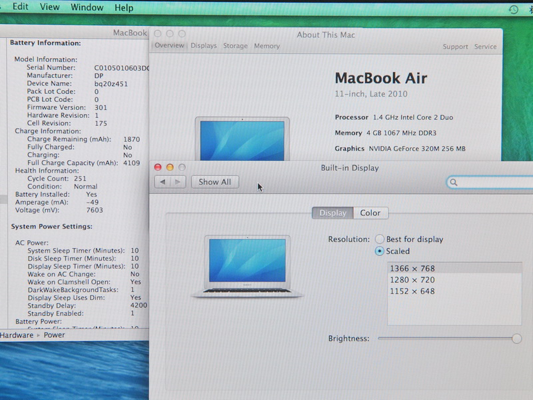Click the Serial Number value C0105010603D
Viewport: 533px width, 400px height.
pyautogui.click(x=121, y=68)
